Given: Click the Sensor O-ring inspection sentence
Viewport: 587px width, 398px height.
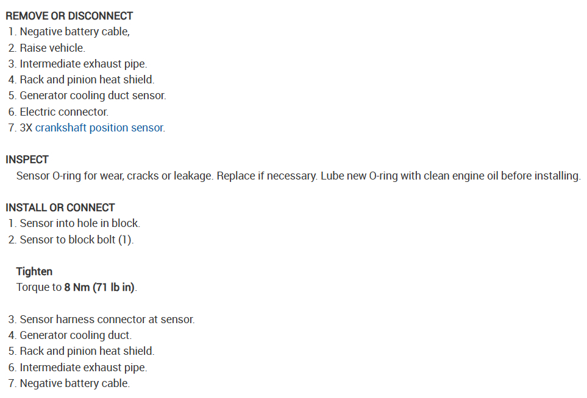Looking at the screenshot, I should click(x=298, y=176).
